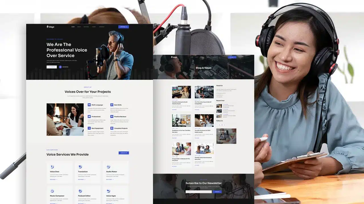
Task: Click the newsletter email input field
Action: [x=198, y=192]
